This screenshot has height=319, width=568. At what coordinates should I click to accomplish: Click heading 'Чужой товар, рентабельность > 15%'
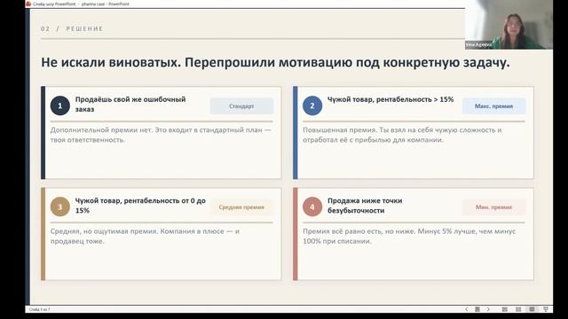[390, 99]
